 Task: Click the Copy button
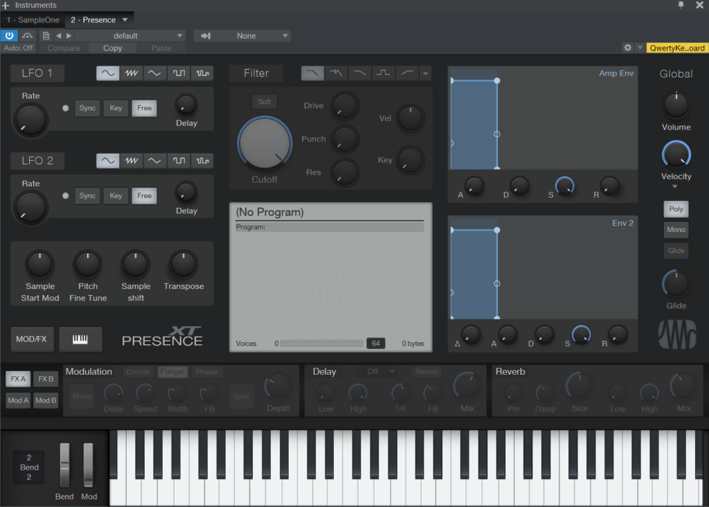click(x=113, y=48)
